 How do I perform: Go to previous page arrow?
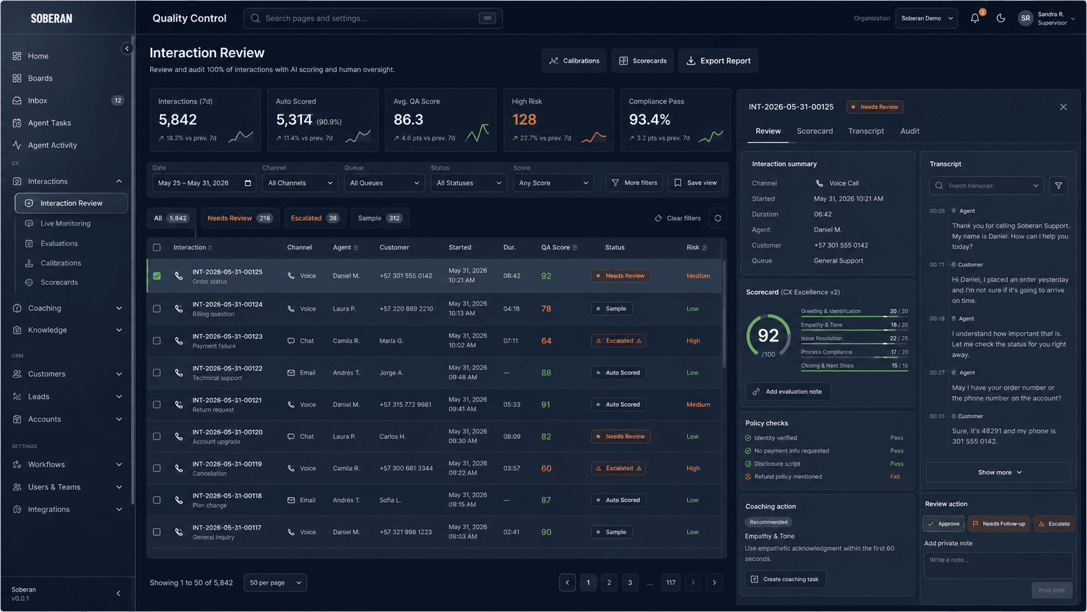(x=568, y=583)
